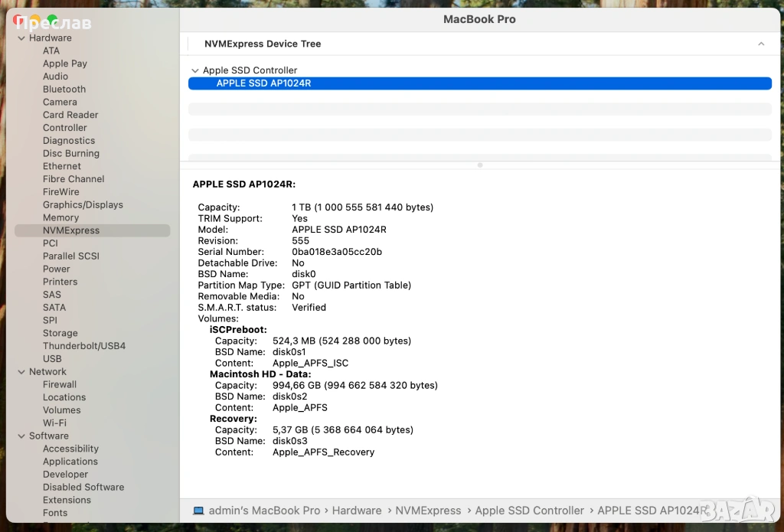Open Bluetooth in the Hardware list
This screenshot has height=532, width=784.
tap(64, 90)
